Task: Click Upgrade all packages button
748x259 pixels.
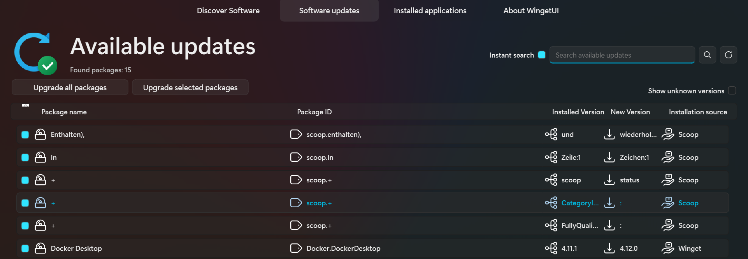Action: click(x=70, y=87)
